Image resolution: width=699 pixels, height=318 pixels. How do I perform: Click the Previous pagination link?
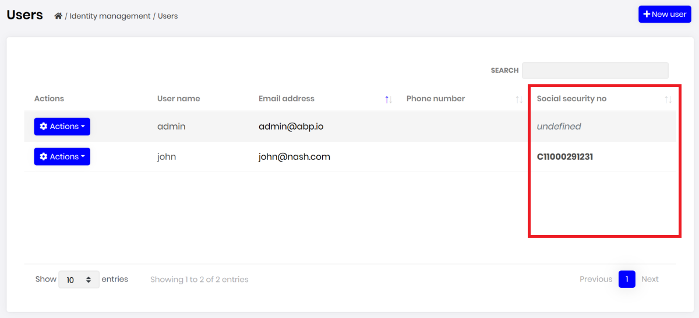596,280
